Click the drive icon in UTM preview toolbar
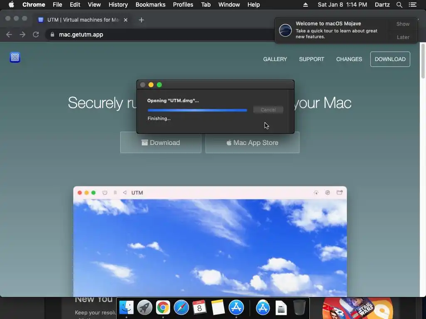Viewport: 426px width, 319px height. [328, 193]
